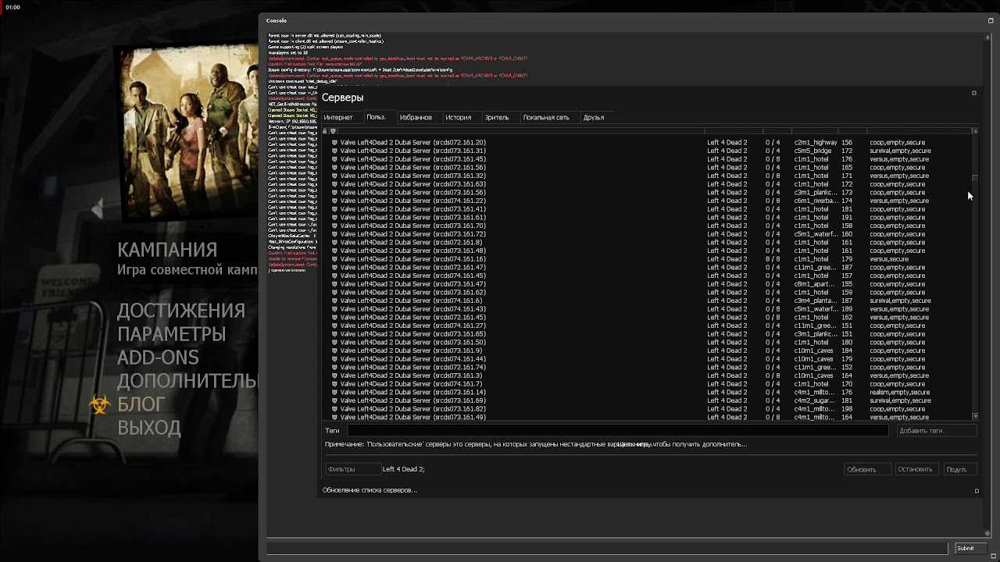
Task: Select server row srcds073.161.82
Action: 648,409
